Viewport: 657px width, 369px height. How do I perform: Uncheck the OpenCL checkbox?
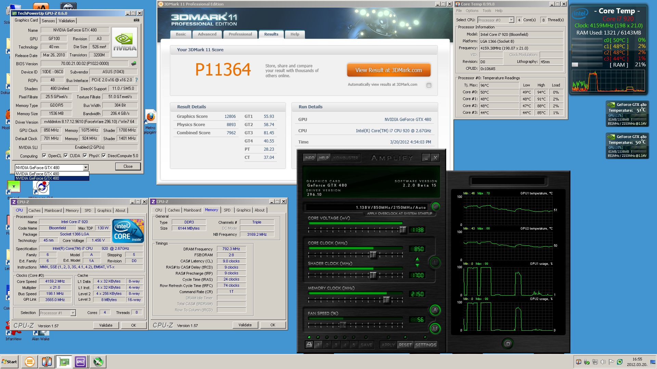(44, 156)
